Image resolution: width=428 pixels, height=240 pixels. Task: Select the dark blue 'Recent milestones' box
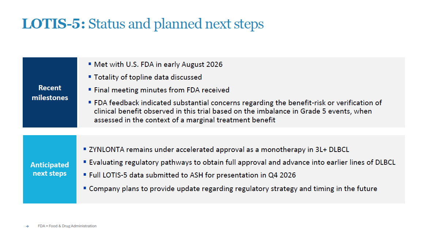50,92
